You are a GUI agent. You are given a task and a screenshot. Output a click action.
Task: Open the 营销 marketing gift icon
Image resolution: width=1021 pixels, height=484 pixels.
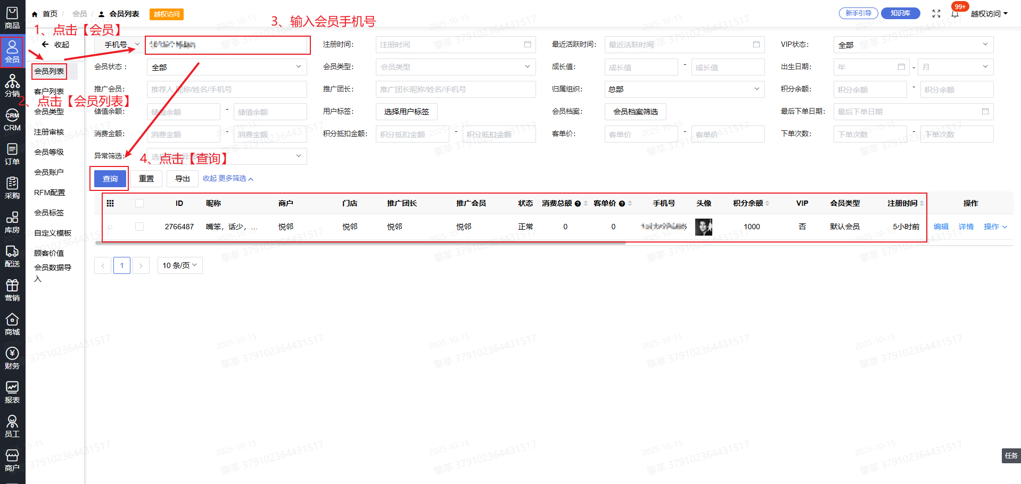(12, 290)
